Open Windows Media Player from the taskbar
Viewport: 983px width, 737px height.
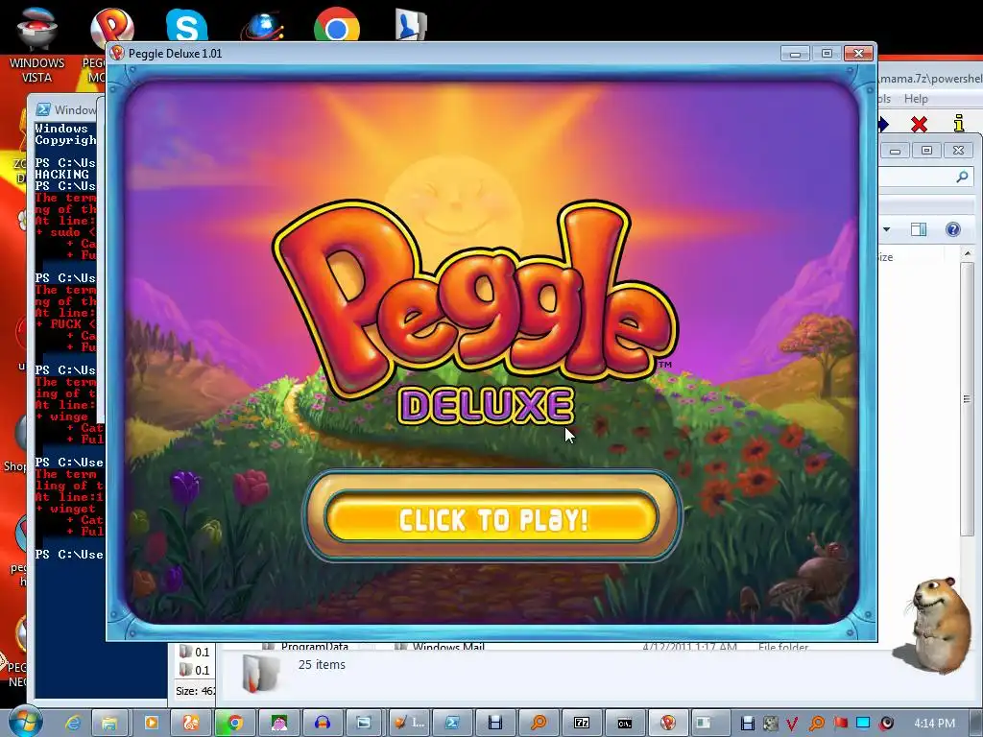point(151,723)
